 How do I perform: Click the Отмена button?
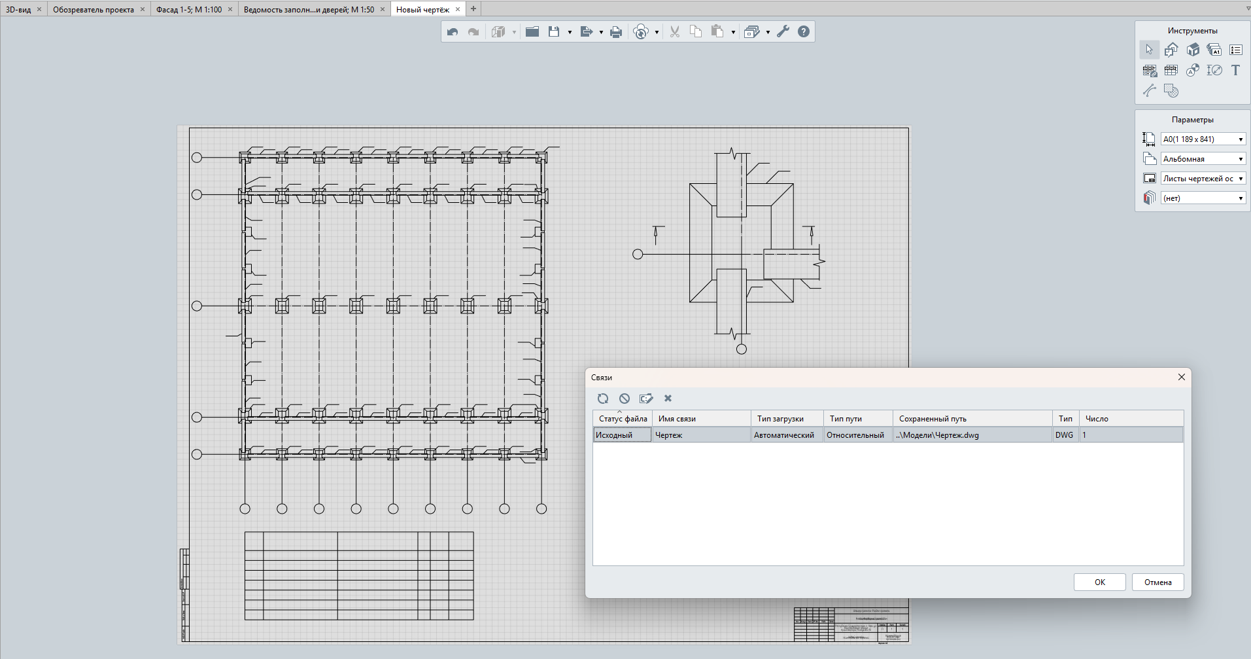tap(1157, 582)
